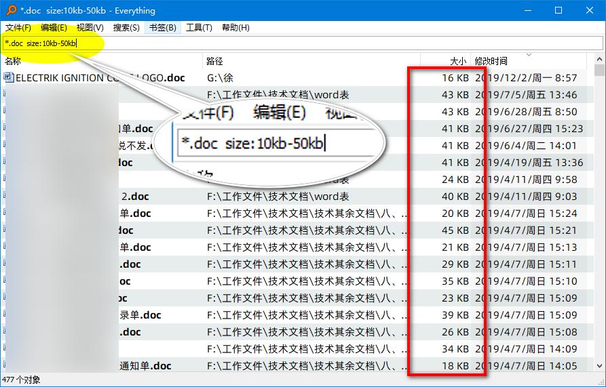Click the date 2019/4/11/周四 9:03
The width and height of the screenshot is (606, 387).
tap(526, 197)
